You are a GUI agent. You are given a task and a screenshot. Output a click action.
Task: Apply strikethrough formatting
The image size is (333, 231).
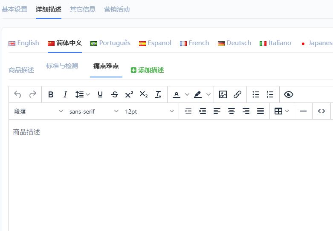point(115,94)
